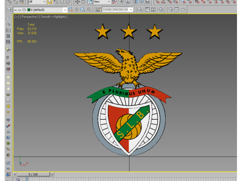The image size is (241, 181).
Task: Click the select objects in layer cross icon
Action: 77,10
